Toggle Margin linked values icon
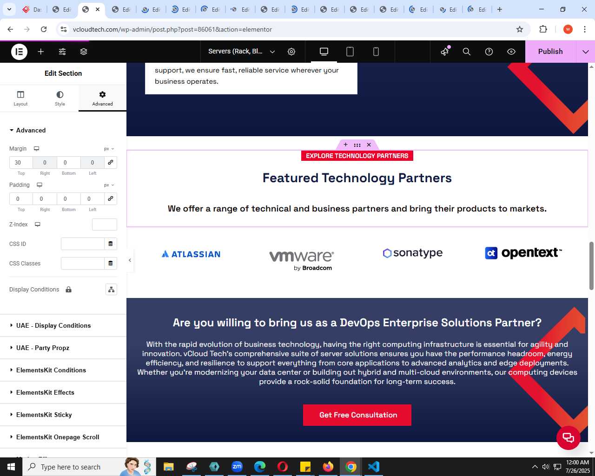Image resolution: width=595 pixels, height=476 pixels. pyautogui.click(x=111, y=163)
